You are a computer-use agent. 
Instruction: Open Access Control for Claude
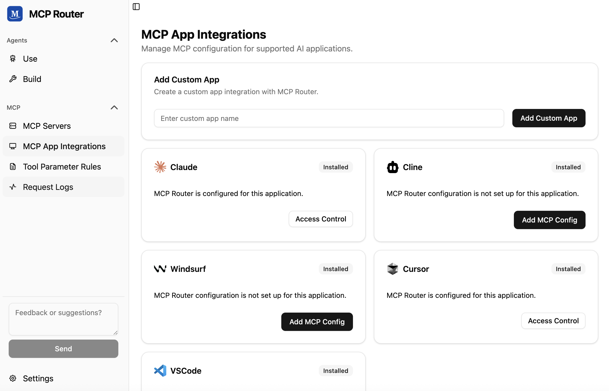[321, 219]
